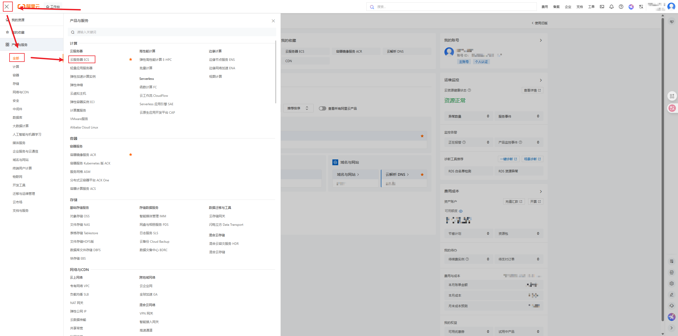The image size is (678, 336).
Task: Open 我的收藏 in left menu
Action: click(18, 32)
